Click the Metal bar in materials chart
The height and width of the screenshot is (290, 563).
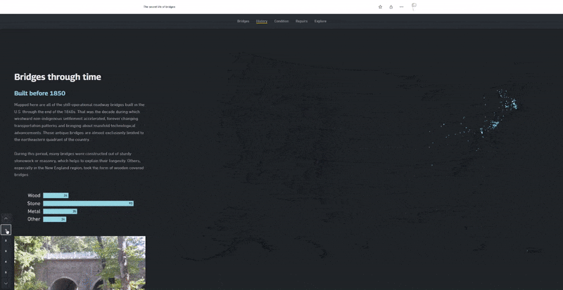point(60,211)
